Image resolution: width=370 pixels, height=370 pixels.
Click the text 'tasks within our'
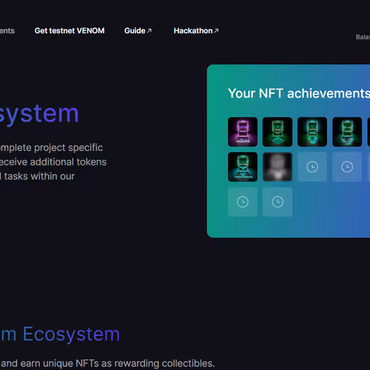(x=39, y=176)
